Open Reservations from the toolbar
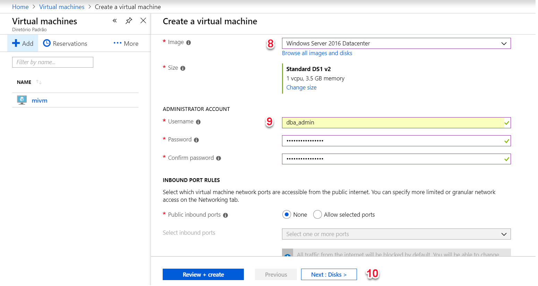Viewport: 538px width, 286px height. pyautogui.click(x=65, y=44)
